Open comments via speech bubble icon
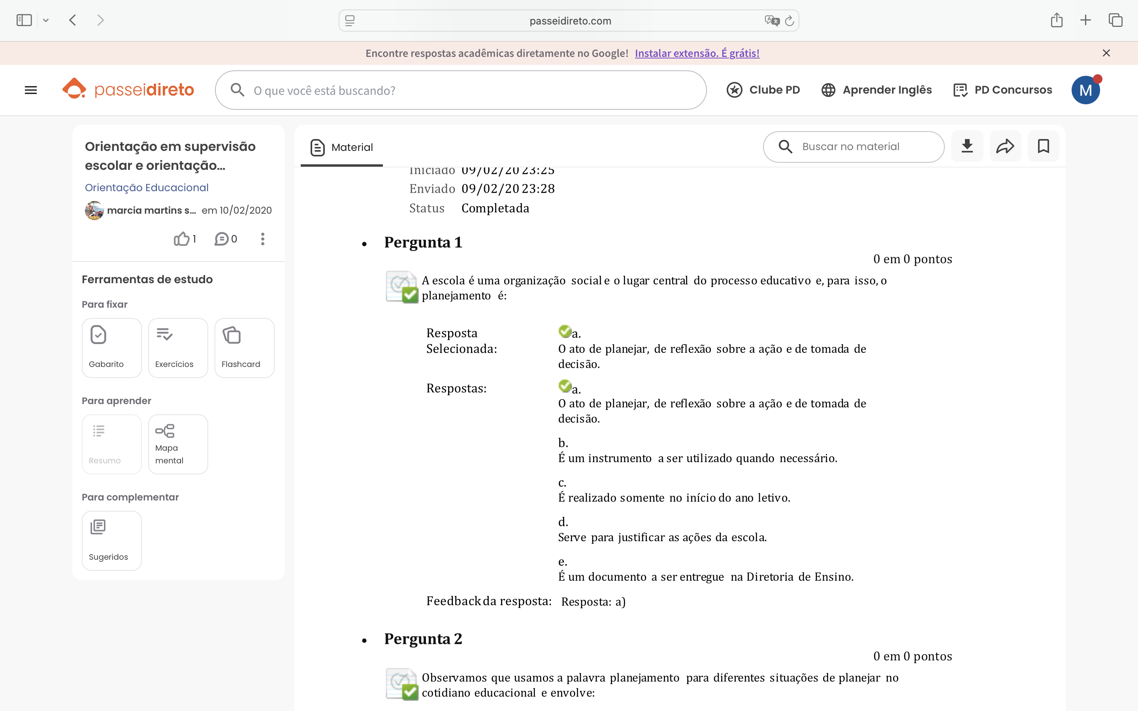Image resolution: width=1138 pixels, height=711 pixels. point(222,239)
